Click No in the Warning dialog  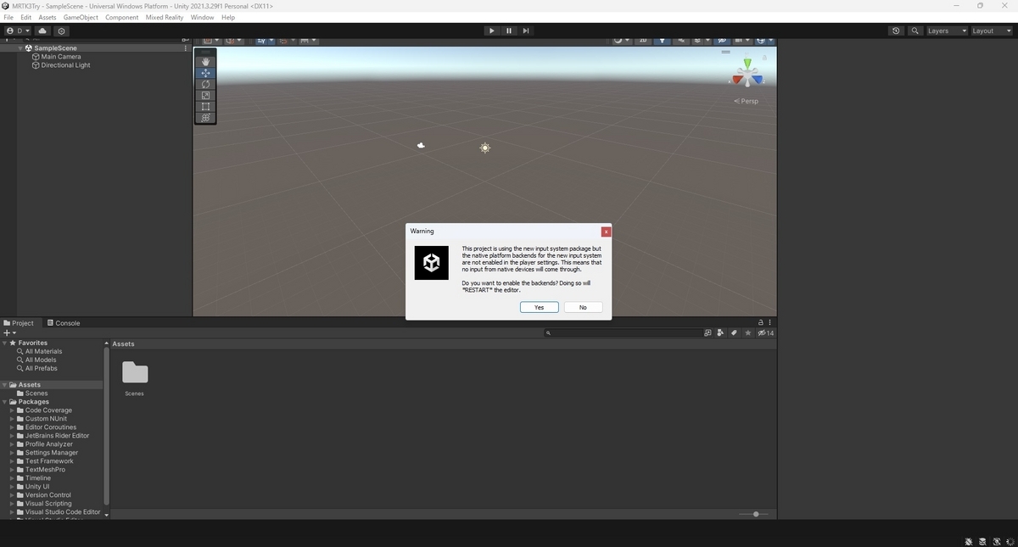583,307
